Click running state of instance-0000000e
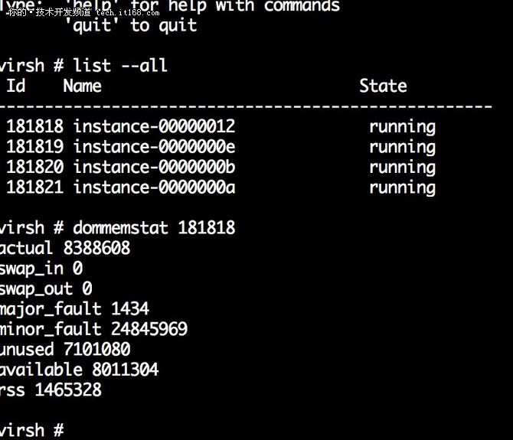Viewport: 513px width, 440px height. pos(403,148)
